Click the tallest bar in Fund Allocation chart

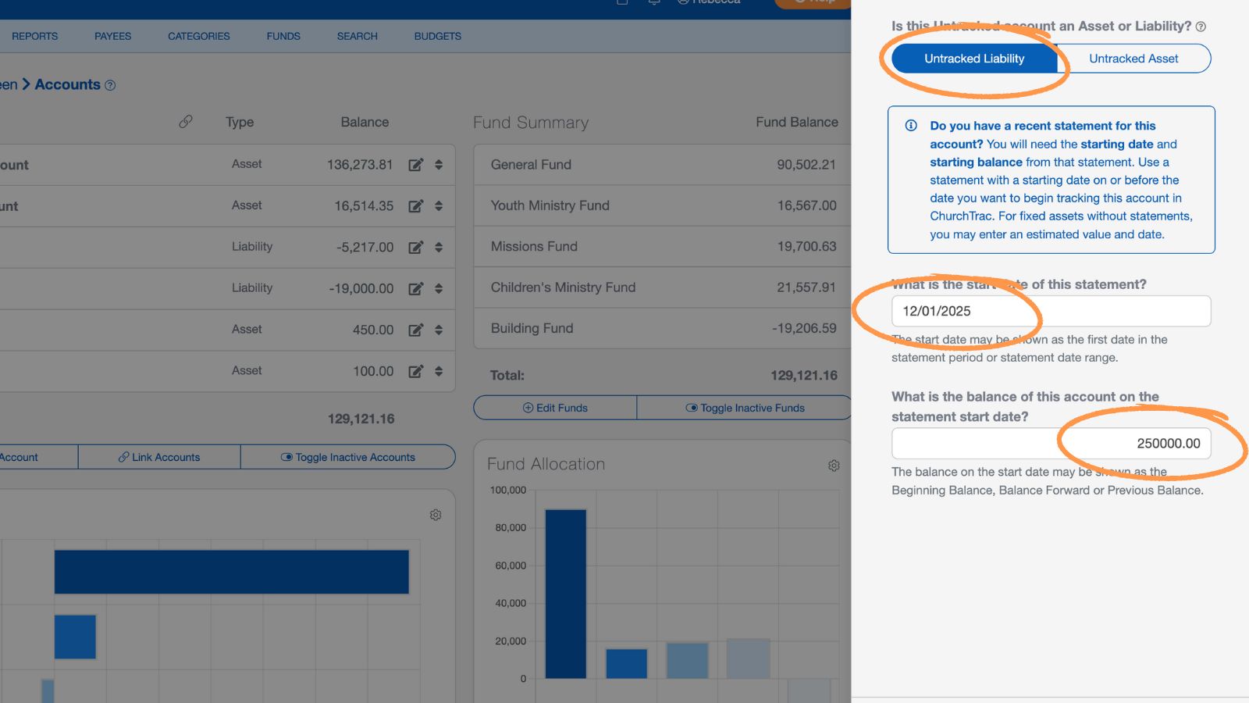[566, 594]
